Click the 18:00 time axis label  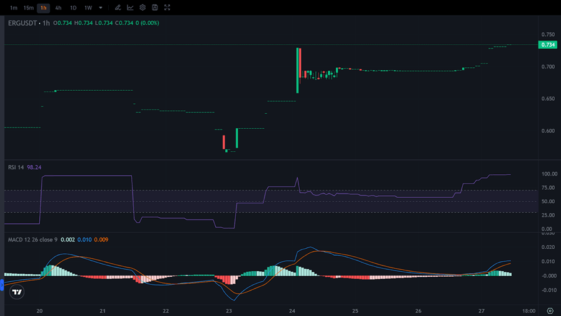(529, 310)
